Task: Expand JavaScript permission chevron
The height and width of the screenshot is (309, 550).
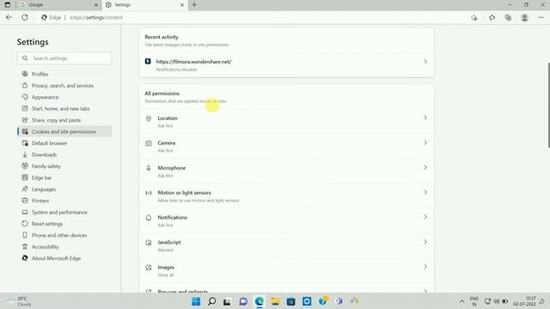Action: 425,242
